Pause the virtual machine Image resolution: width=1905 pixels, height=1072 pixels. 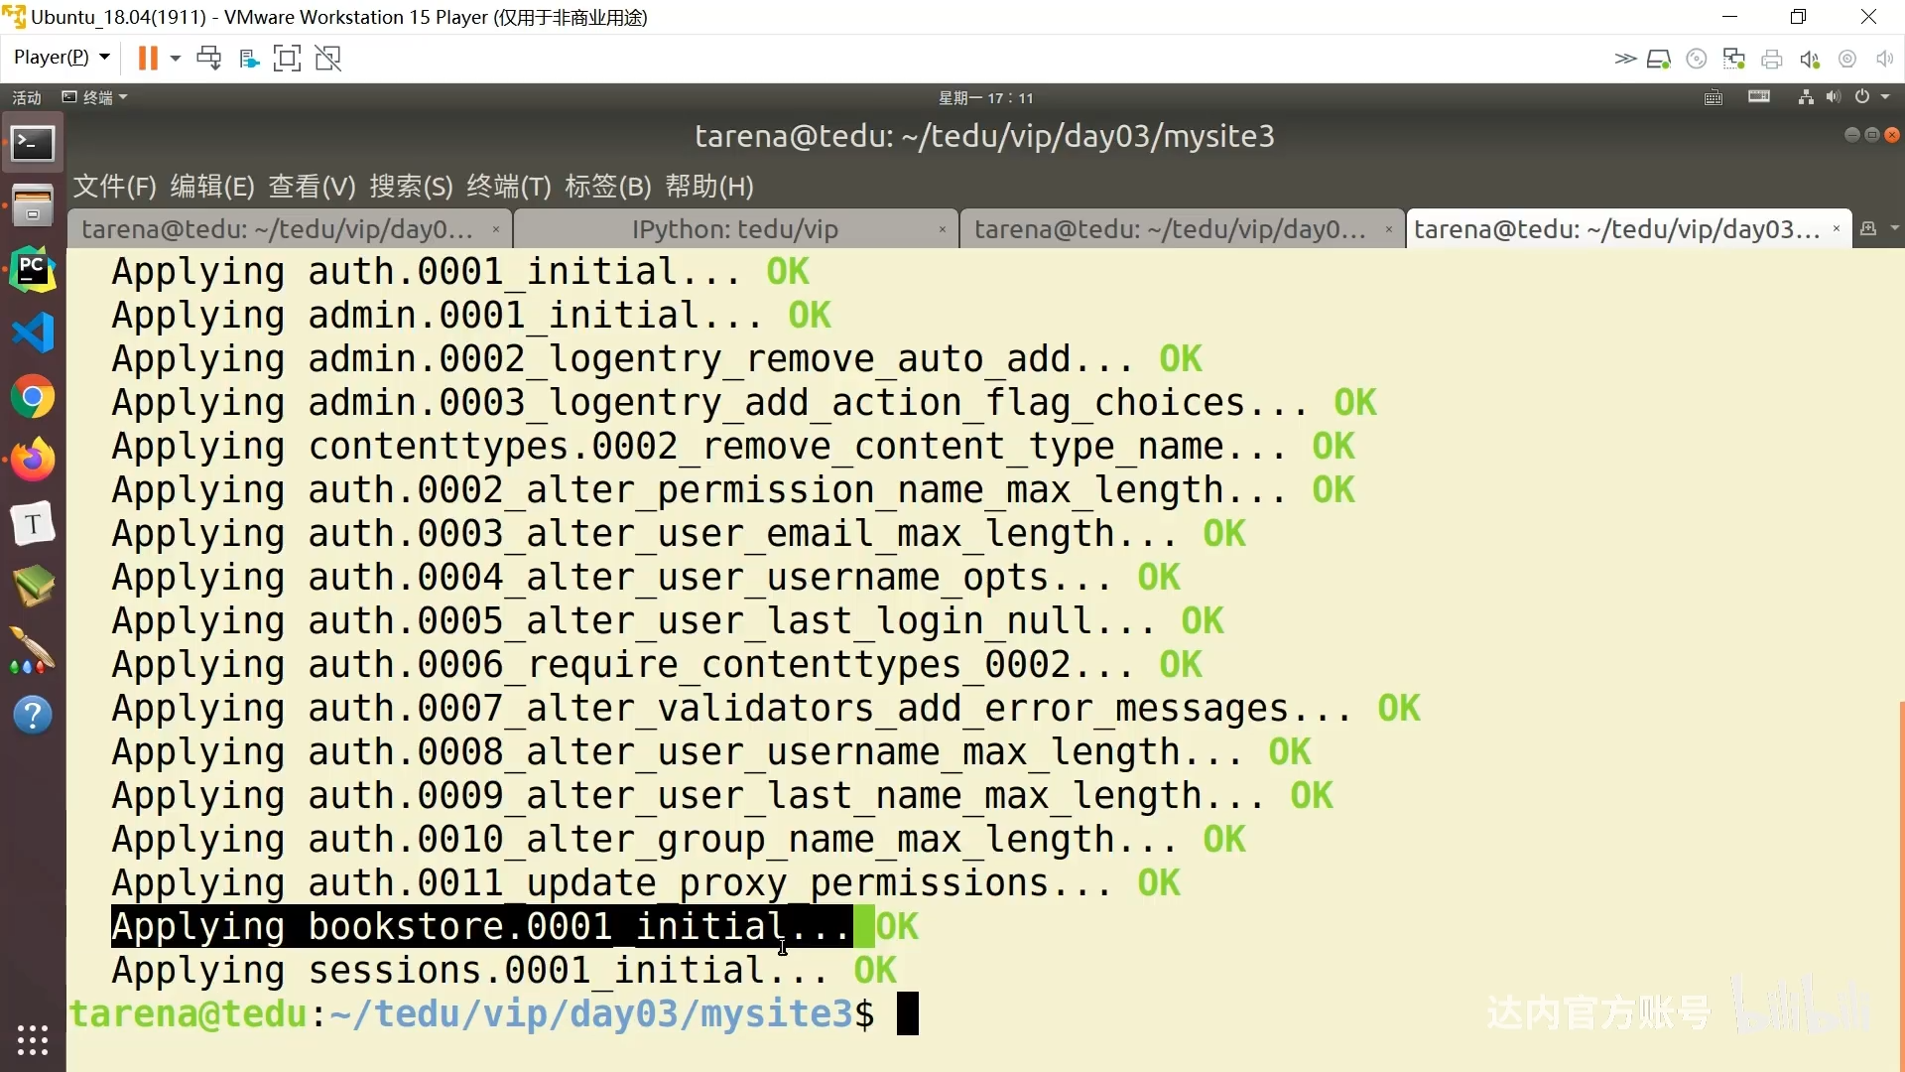click(x=147, y=59)
